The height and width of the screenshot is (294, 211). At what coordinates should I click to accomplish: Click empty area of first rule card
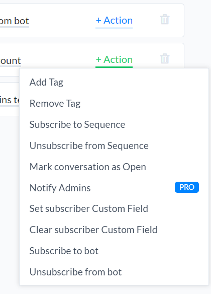click(62, 21)
